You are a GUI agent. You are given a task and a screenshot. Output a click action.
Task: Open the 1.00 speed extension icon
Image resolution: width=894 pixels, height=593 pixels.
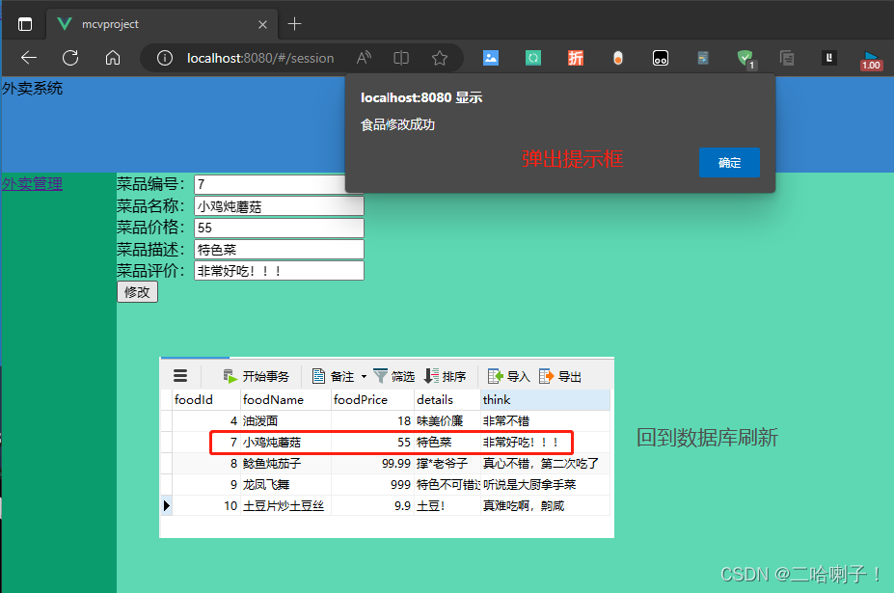pyautogui.click(x=871, y=61)
